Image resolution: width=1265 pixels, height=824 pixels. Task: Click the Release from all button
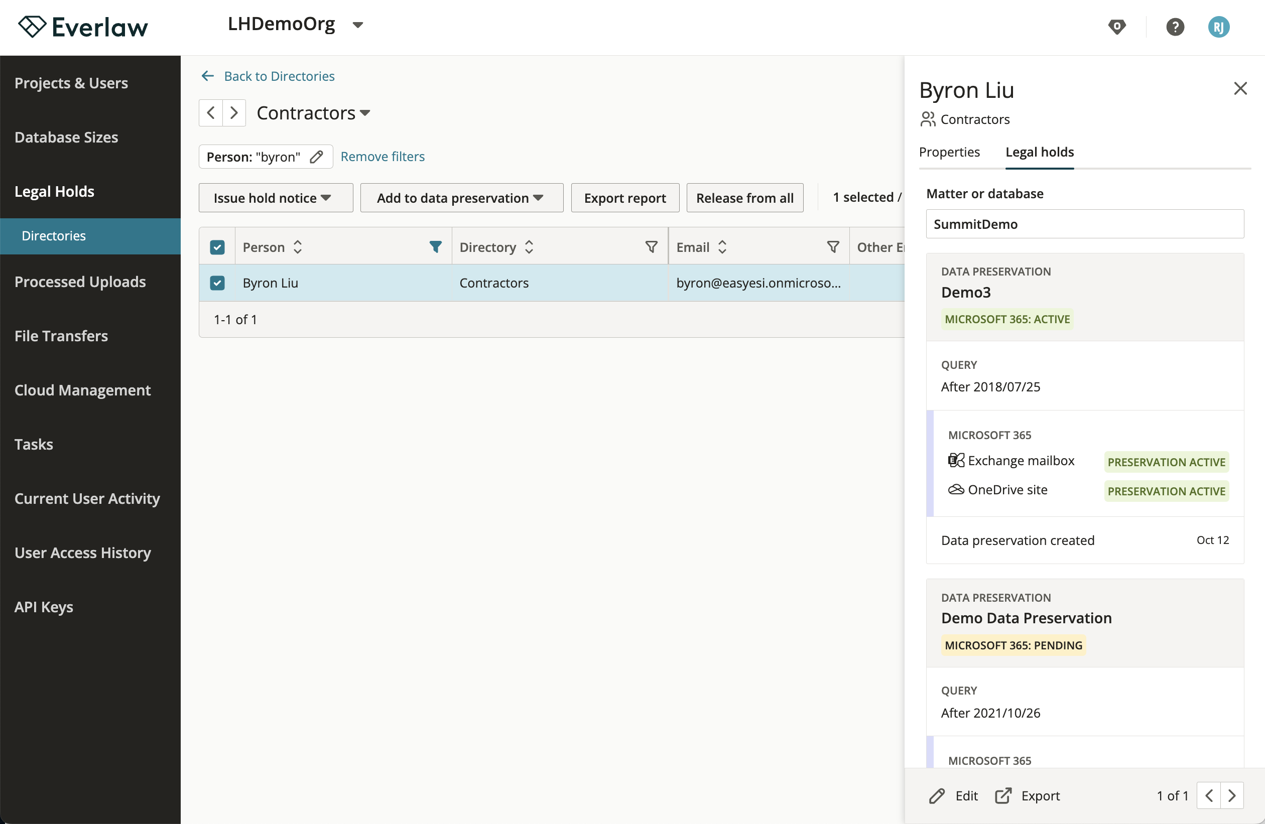point(744,198)
